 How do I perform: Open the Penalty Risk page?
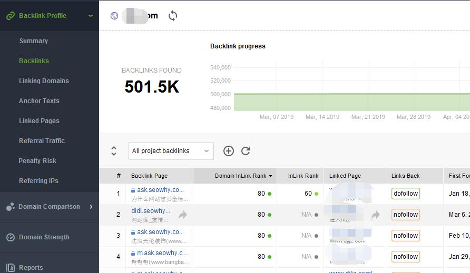click(37, 161)
